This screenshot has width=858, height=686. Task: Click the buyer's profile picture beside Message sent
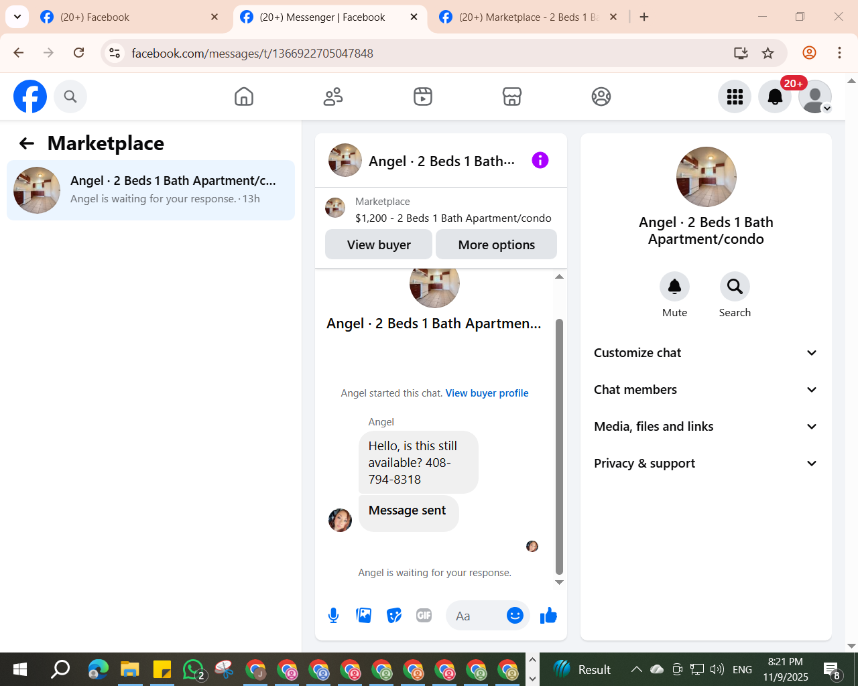pos(340,520)
